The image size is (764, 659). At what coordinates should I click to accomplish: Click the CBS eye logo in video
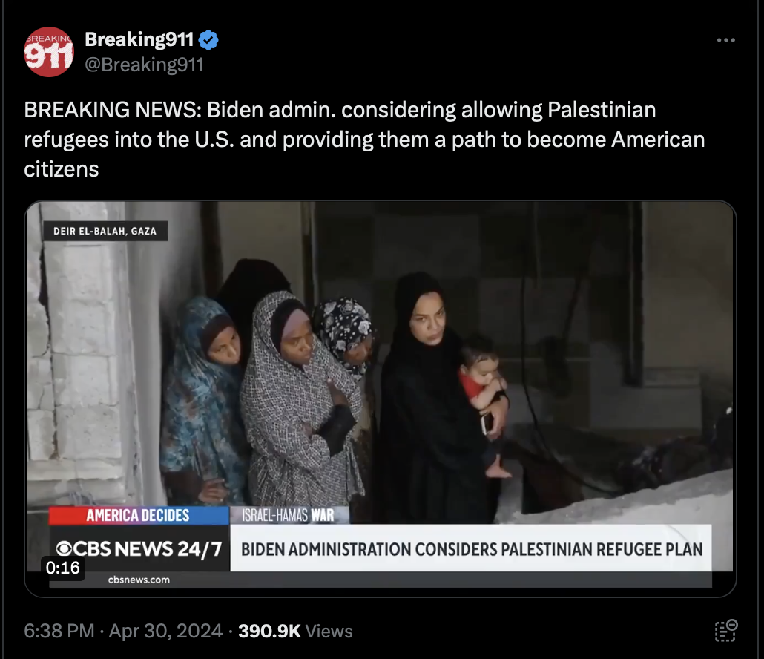click(64, 549)
